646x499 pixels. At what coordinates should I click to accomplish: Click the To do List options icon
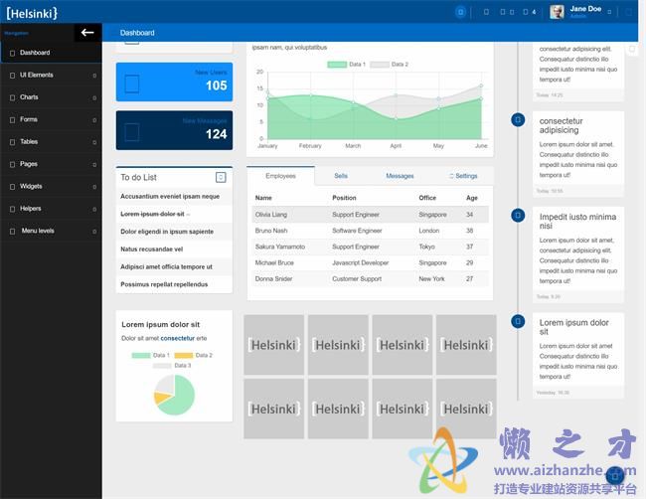pos(221,177)
